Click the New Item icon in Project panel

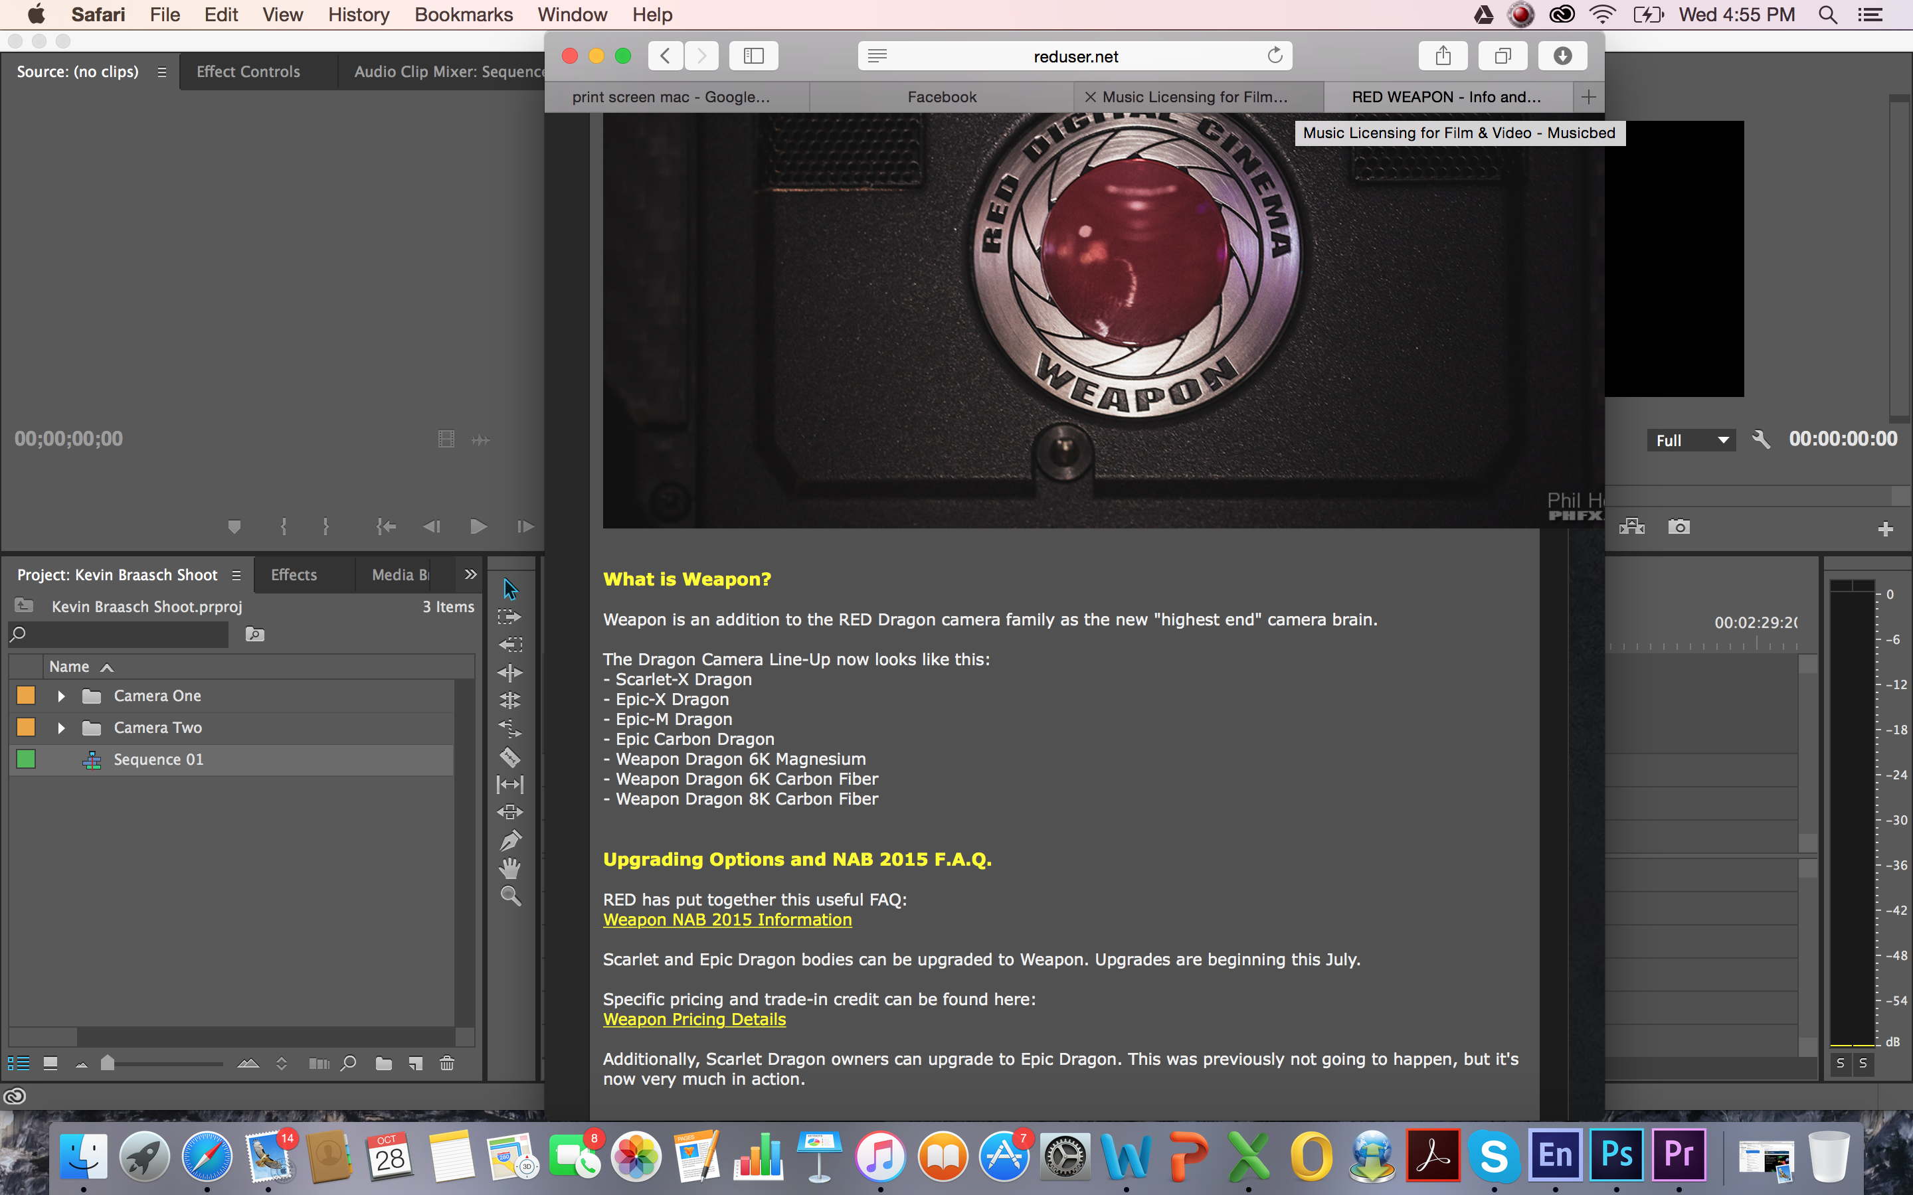(x=415, y=1063)
